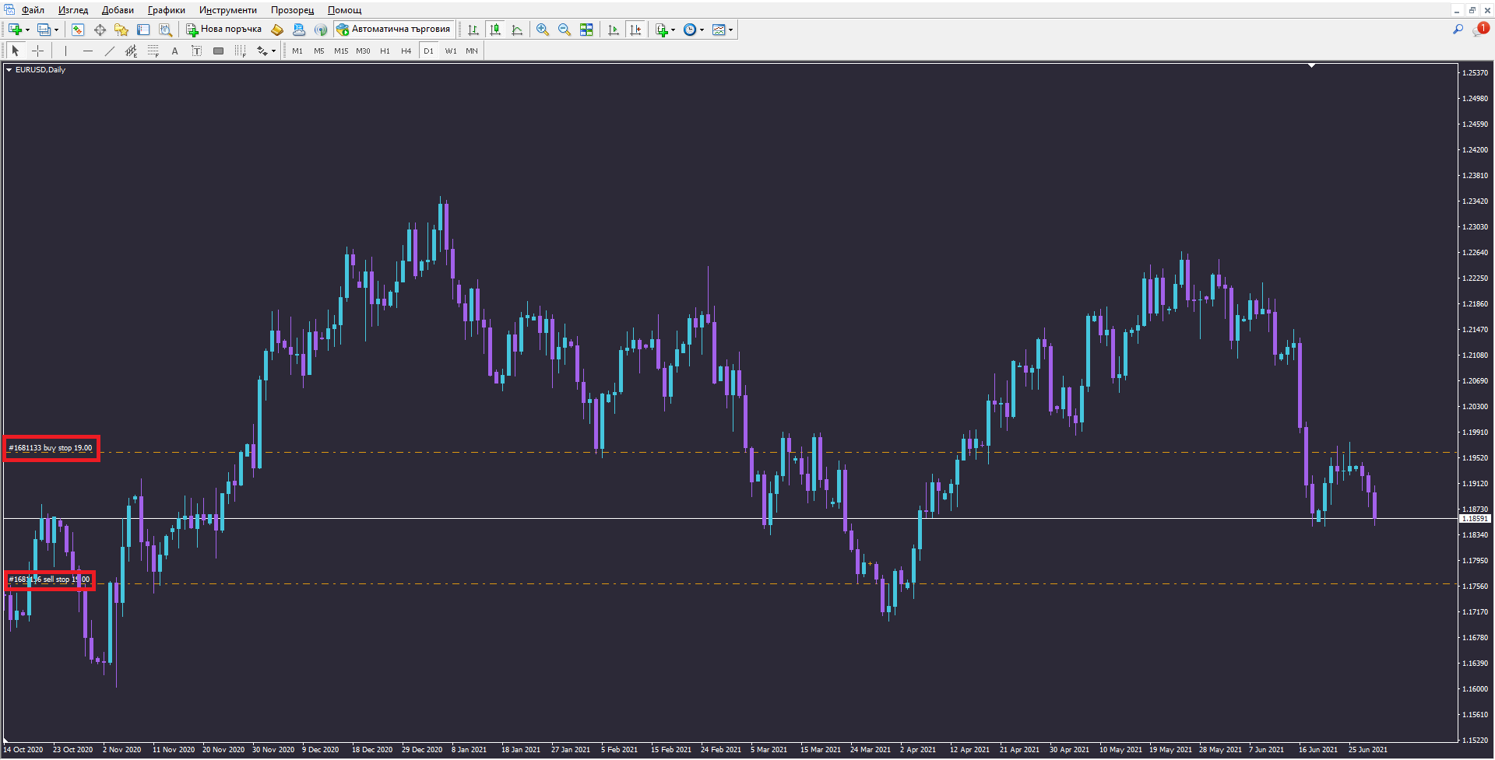Select the Text tool (A)
This screenshot has width=1495, height=760.
174,51
